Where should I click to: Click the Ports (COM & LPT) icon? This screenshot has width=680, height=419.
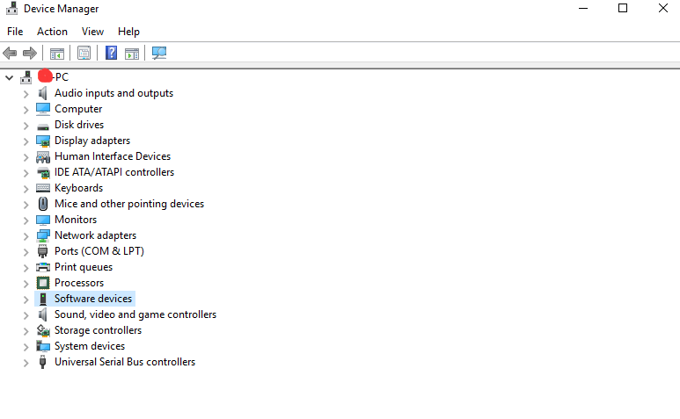tap(42, 251)
